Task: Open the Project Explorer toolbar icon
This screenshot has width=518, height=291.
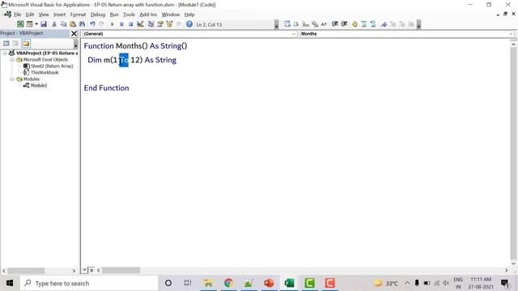Action: coord(151,24)
